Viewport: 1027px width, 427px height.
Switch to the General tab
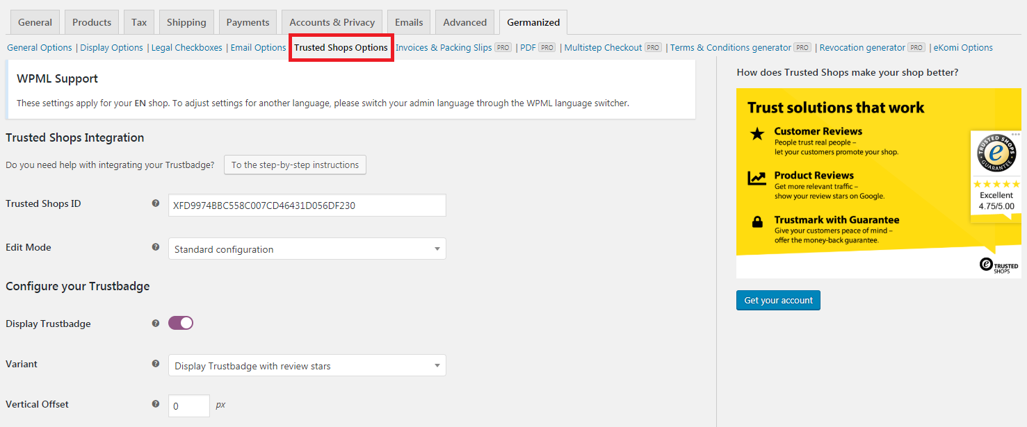(x=35, y=22)
